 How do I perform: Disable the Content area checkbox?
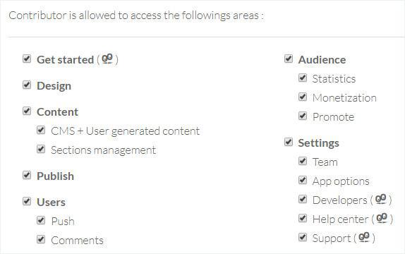[x=27, y=111]
